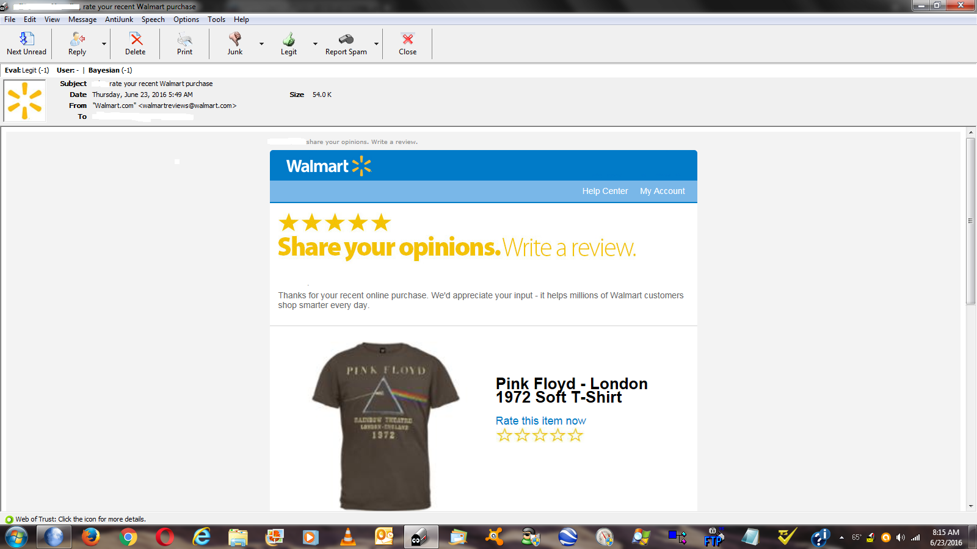Click the Walmart sender spark avatar
Image resolution: width=977 pixels, height=549 pixels.
(25, 101)
